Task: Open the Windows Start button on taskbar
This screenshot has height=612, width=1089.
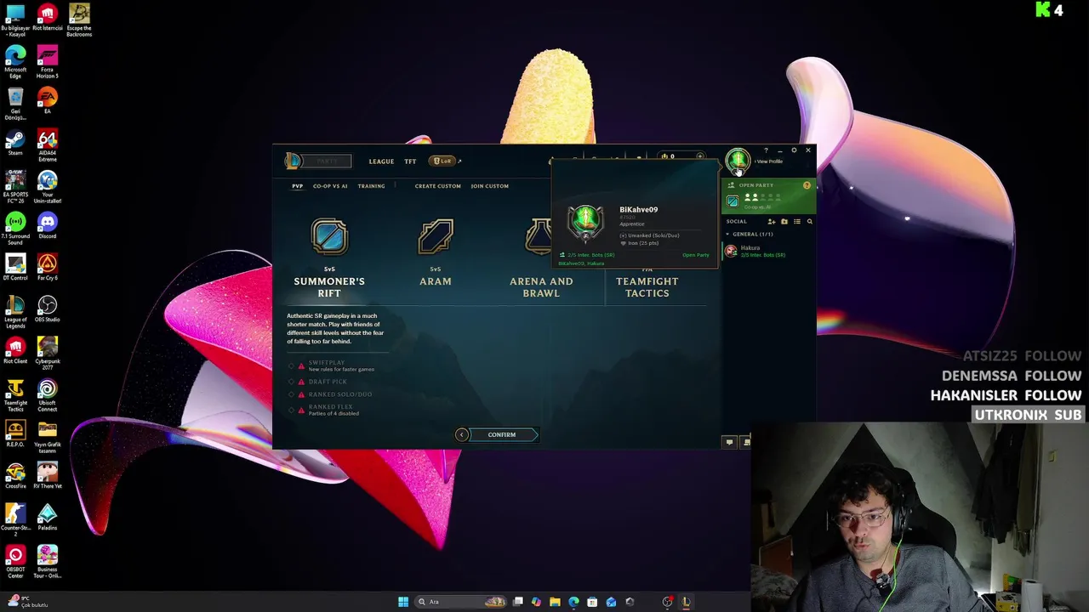Action: click(x=403, y=602)
